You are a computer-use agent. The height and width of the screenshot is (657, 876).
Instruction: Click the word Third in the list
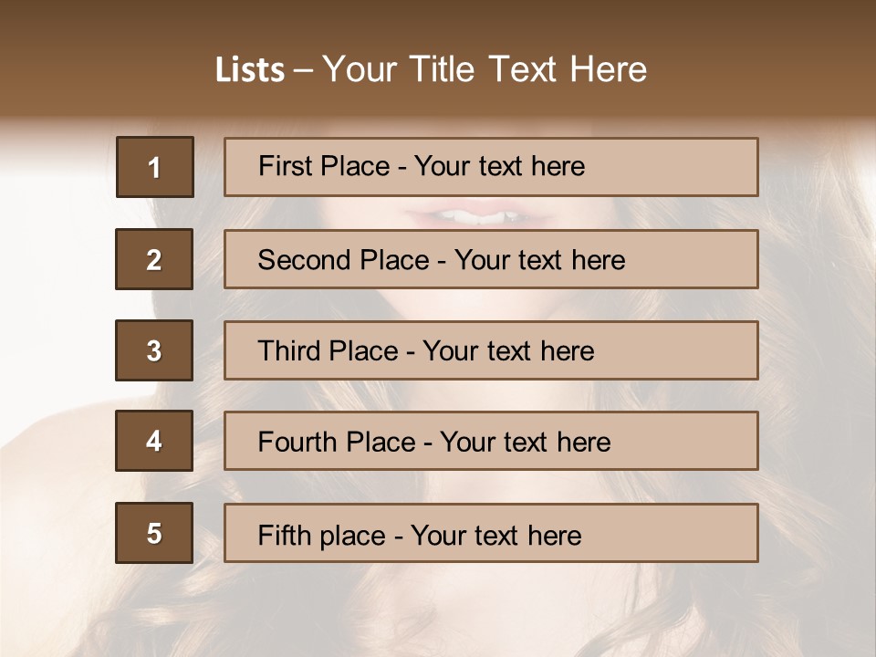click(x=288, y=351)
